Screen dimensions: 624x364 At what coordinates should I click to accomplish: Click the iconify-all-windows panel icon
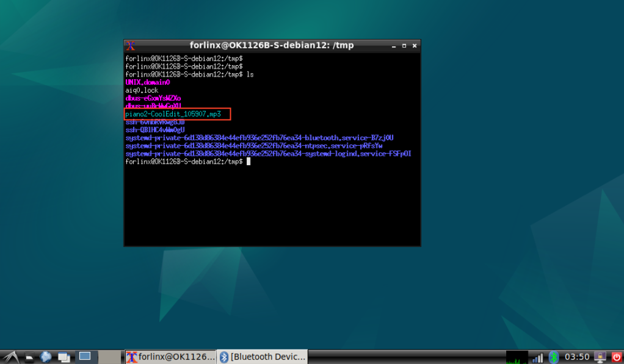[63, 357]
